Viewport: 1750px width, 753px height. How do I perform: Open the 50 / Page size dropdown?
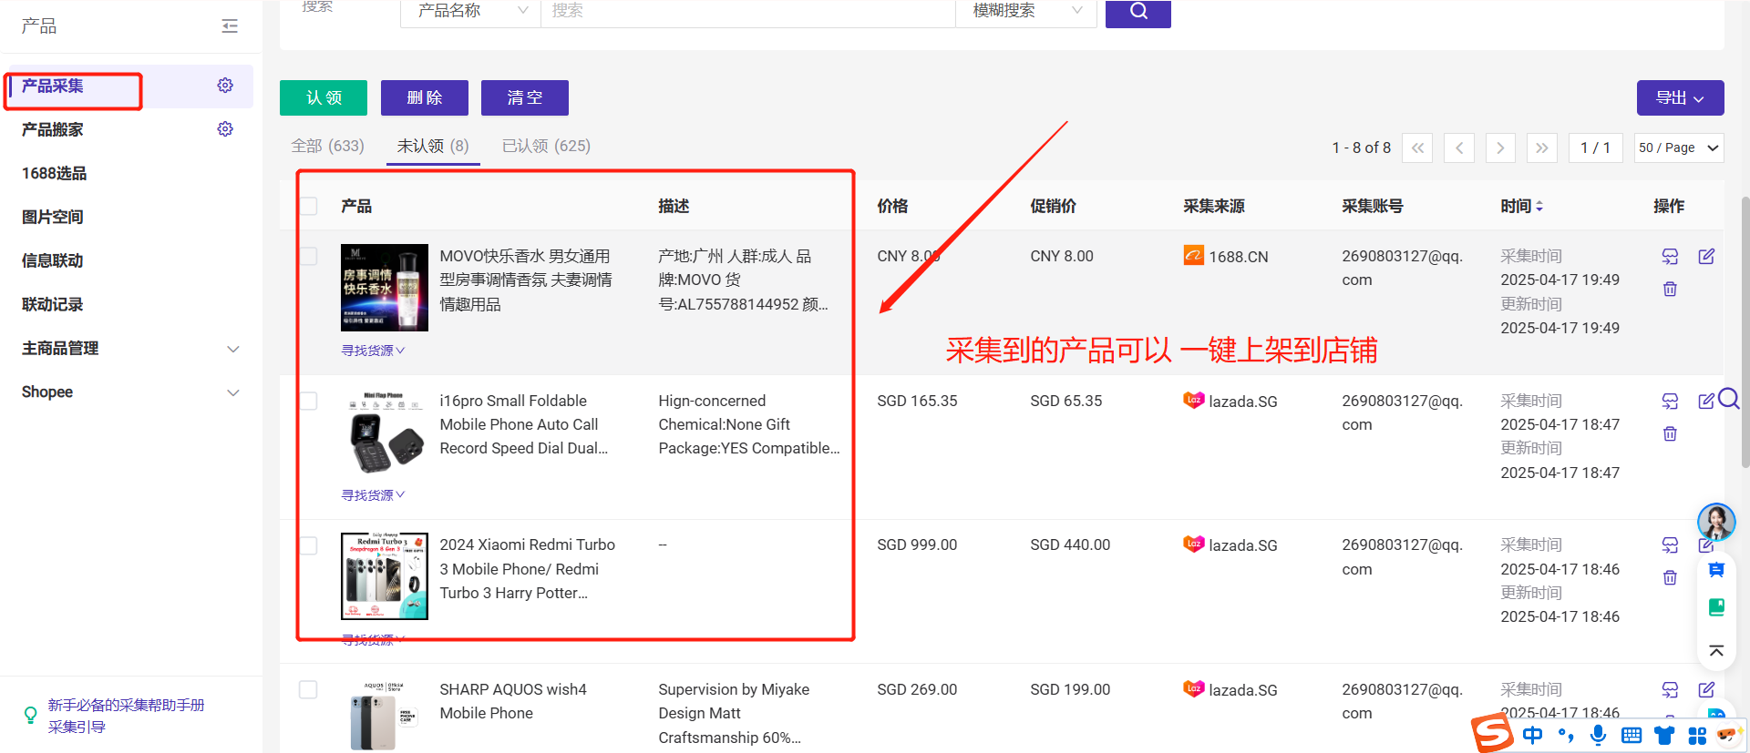[1678, 148]
